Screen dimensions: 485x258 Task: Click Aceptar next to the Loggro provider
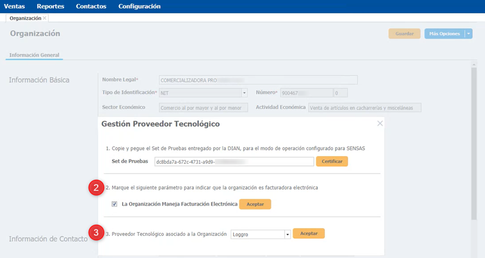(309, 233)
